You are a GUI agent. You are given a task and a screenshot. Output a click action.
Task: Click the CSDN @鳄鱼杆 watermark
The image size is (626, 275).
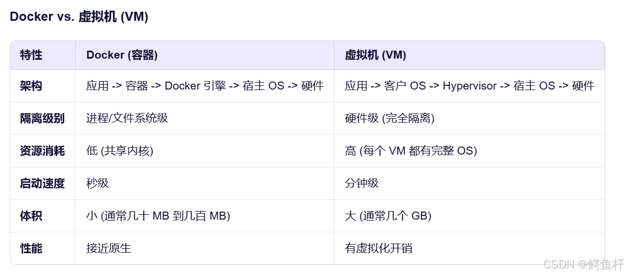(x=584, y=264)
